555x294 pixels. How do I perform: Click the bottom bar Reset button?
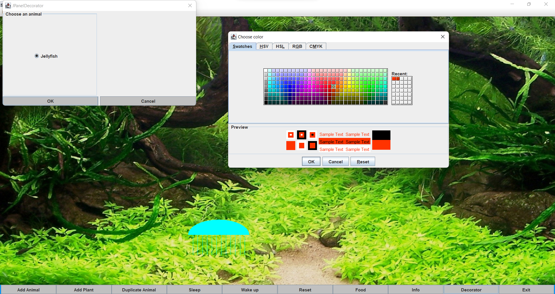pyautogui.click(x=305, y=290)
